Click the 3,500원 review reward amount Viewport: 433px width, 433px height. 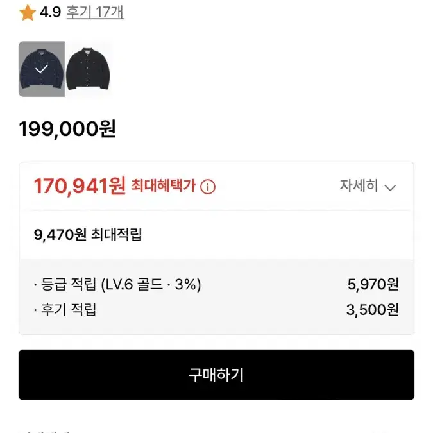click(373, 310)
